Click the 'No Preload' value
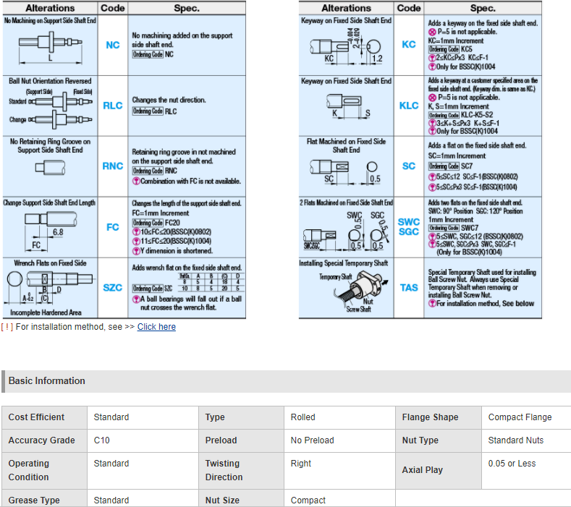This screenshot has height=507, width=571. coord(312,440)
